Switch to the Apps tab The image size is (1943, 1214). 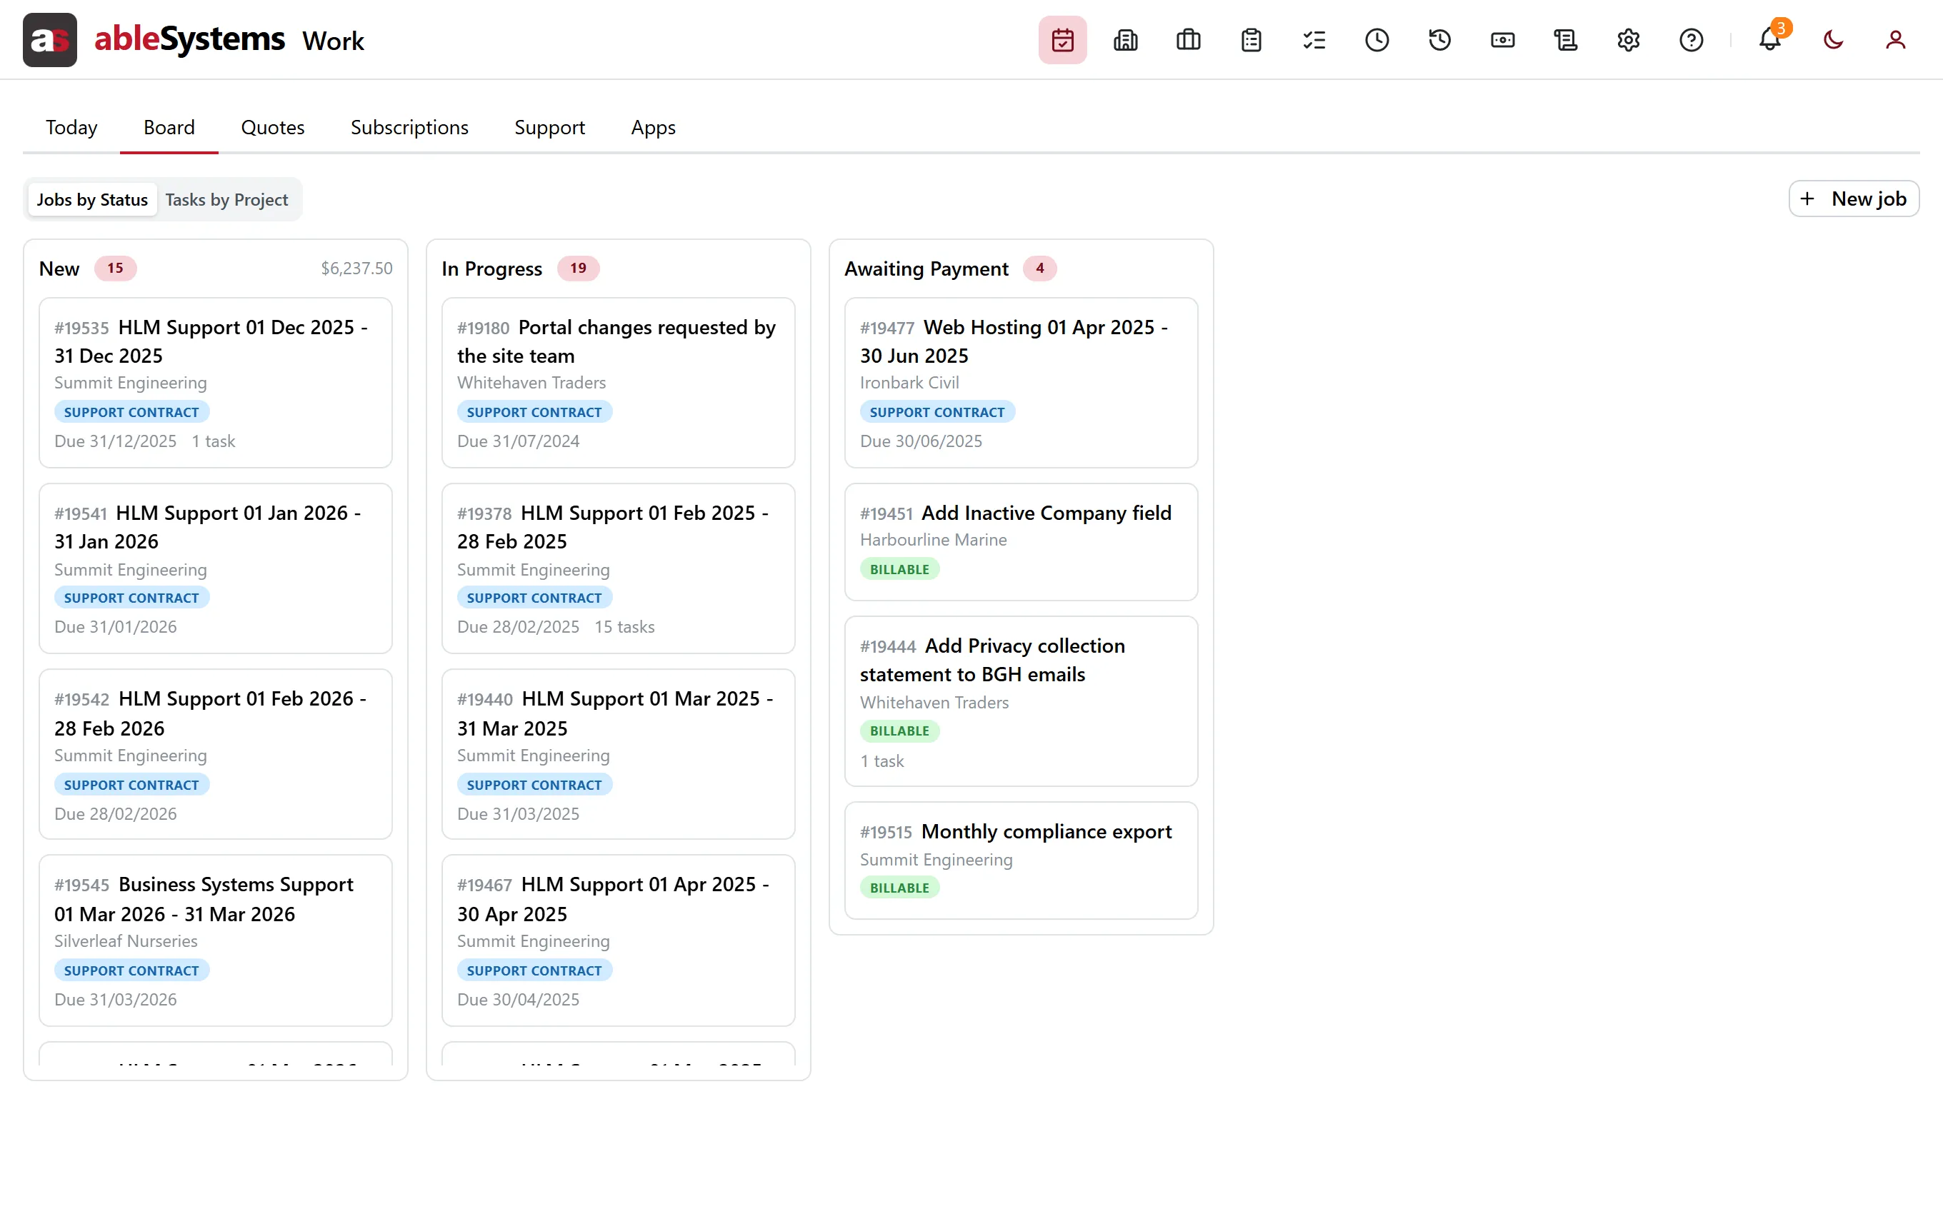[654, 128]
